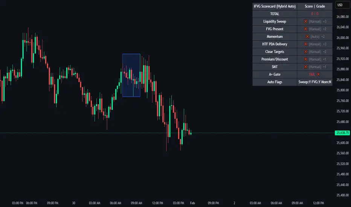This screenshot has height=207, width=351.
Task: Select the blue rectangle drawing on chart
Action: point(131,75)
